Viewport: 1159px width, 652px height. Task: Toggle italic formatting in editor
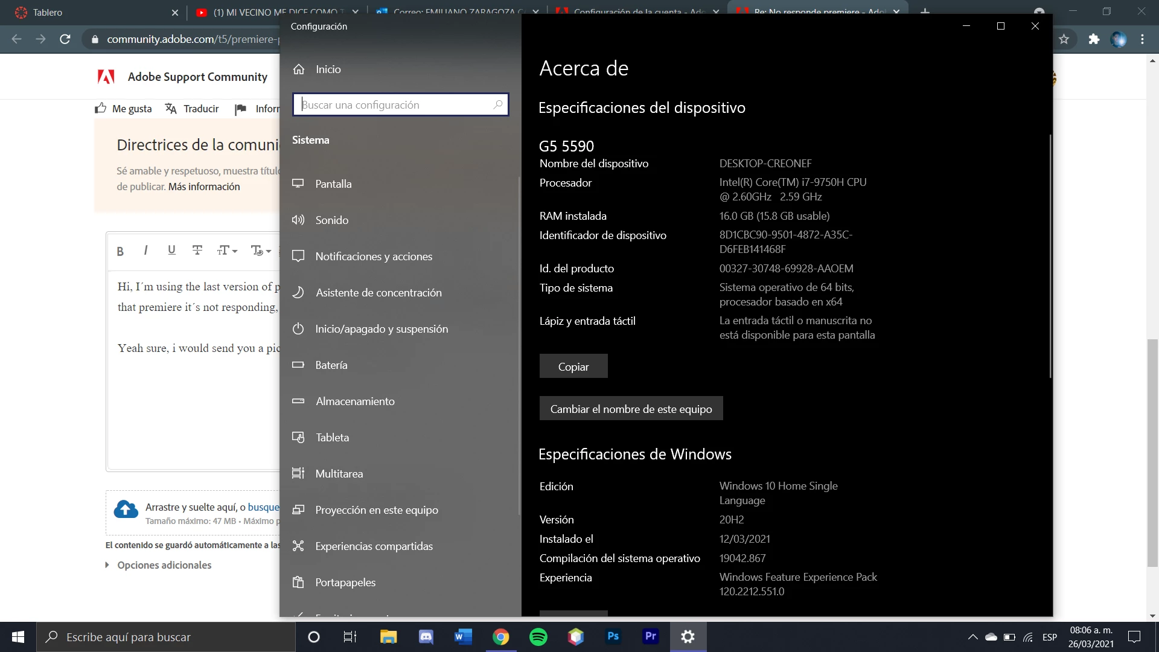(145, 250)
